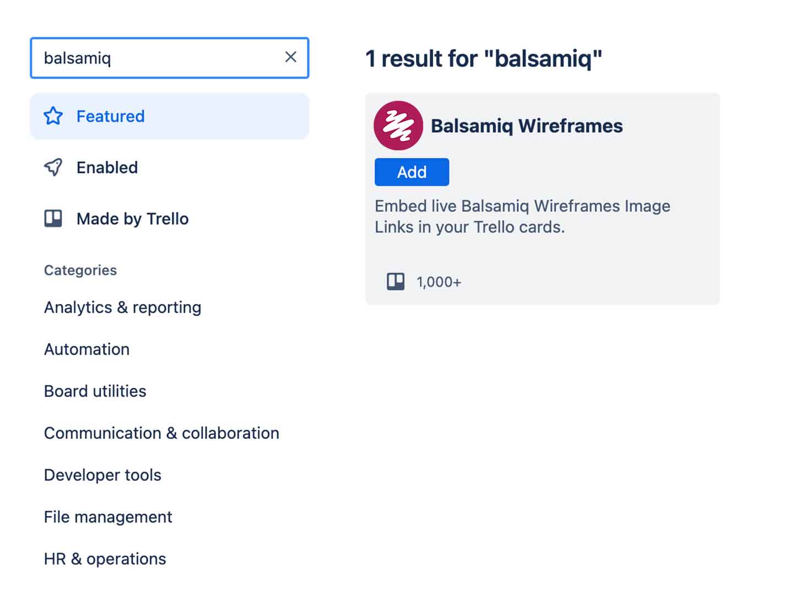Select the Featured menu item
This screenshot has height=592, width=810.
110,116
